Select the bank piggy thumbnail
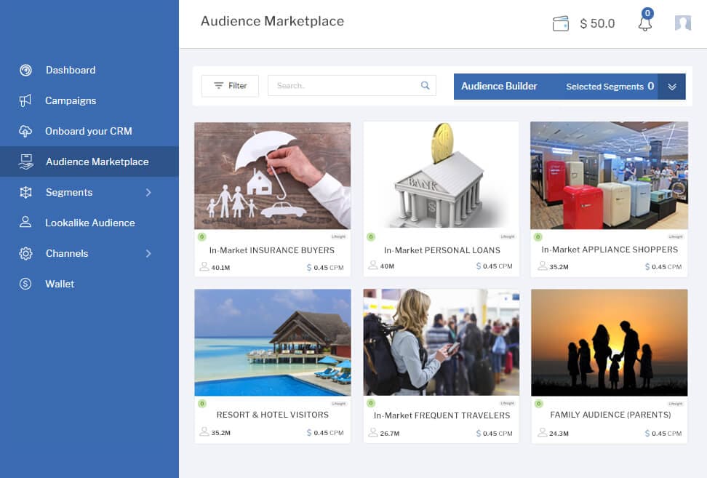This screenshot has width=707, height=478. (x=442, y=175)
